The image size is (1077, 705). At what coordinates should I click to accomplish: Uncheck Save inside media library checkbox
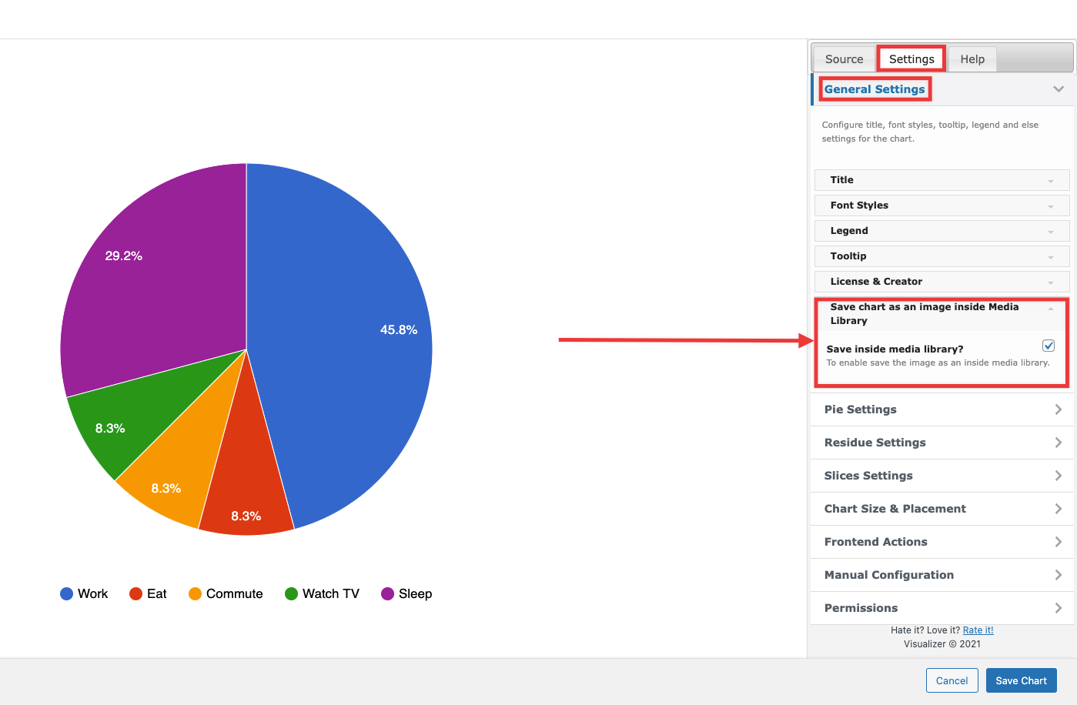1049,346
